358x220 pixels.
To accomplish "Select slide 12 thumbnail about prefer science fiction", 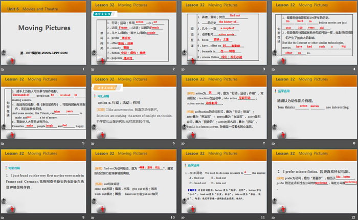I will 315,182.
